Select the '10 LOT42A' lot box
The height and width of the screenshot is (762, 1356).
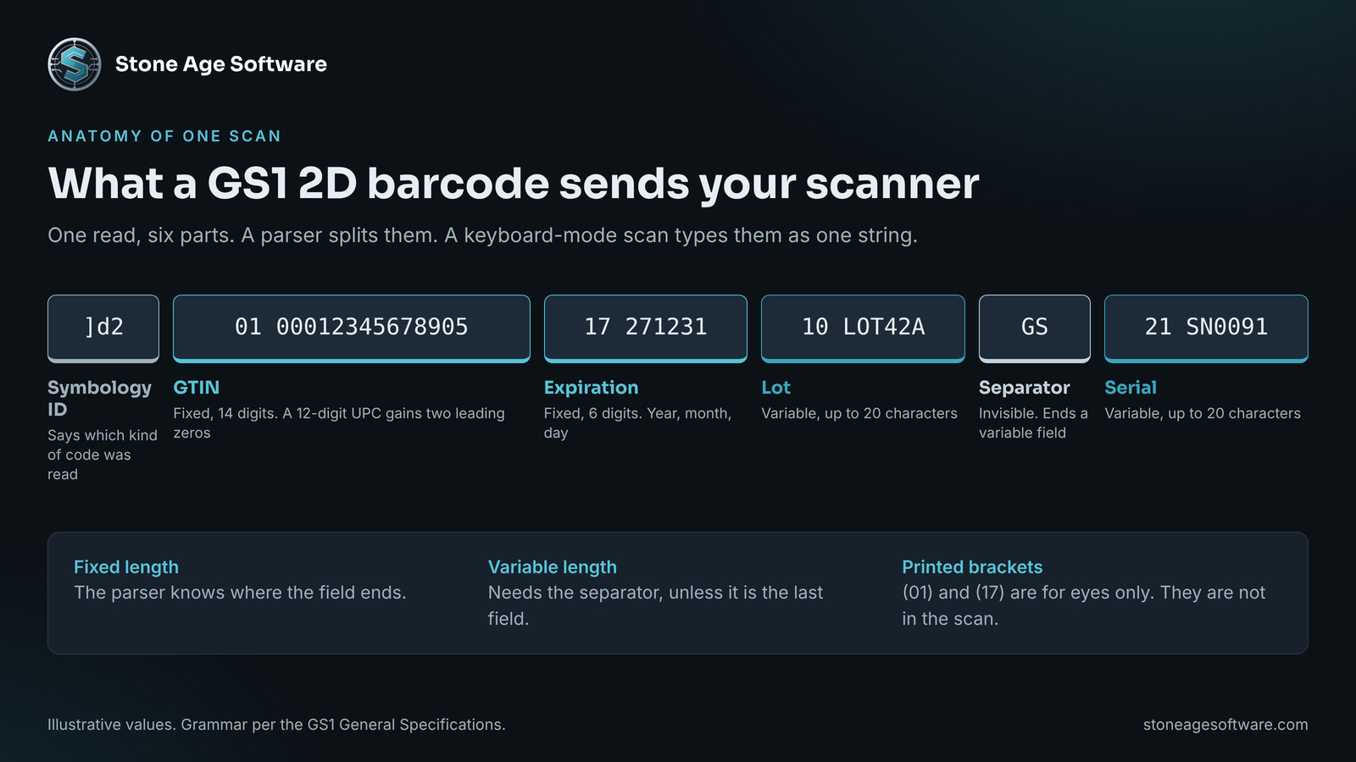[863, 329]
